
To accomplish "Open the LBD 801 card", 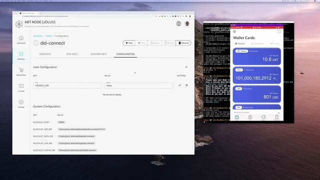I will pos(256,94).
